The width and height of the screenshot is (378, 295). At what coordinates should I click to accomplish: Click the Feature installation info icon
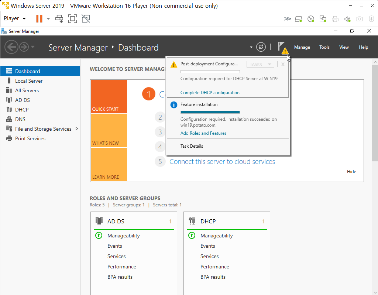173,105
